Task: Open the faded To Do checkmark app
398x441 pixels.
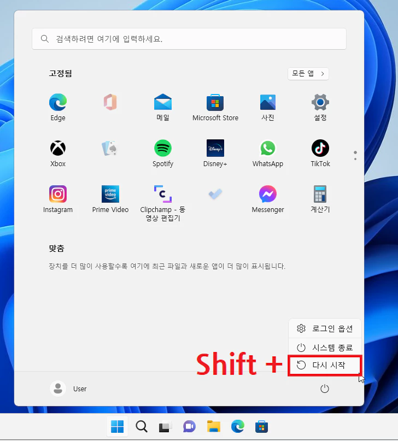Action: [x=215, y=194]
